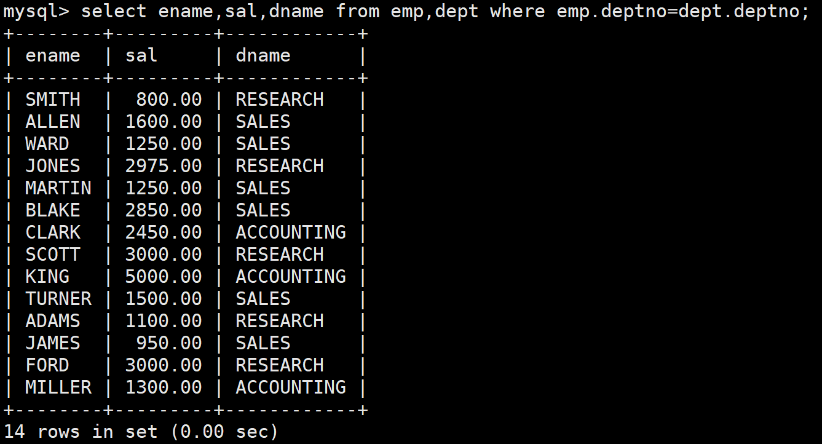The width and height of the screenshot is (822, 444).
Task: Click the dname column header
Action: (263, 56)
